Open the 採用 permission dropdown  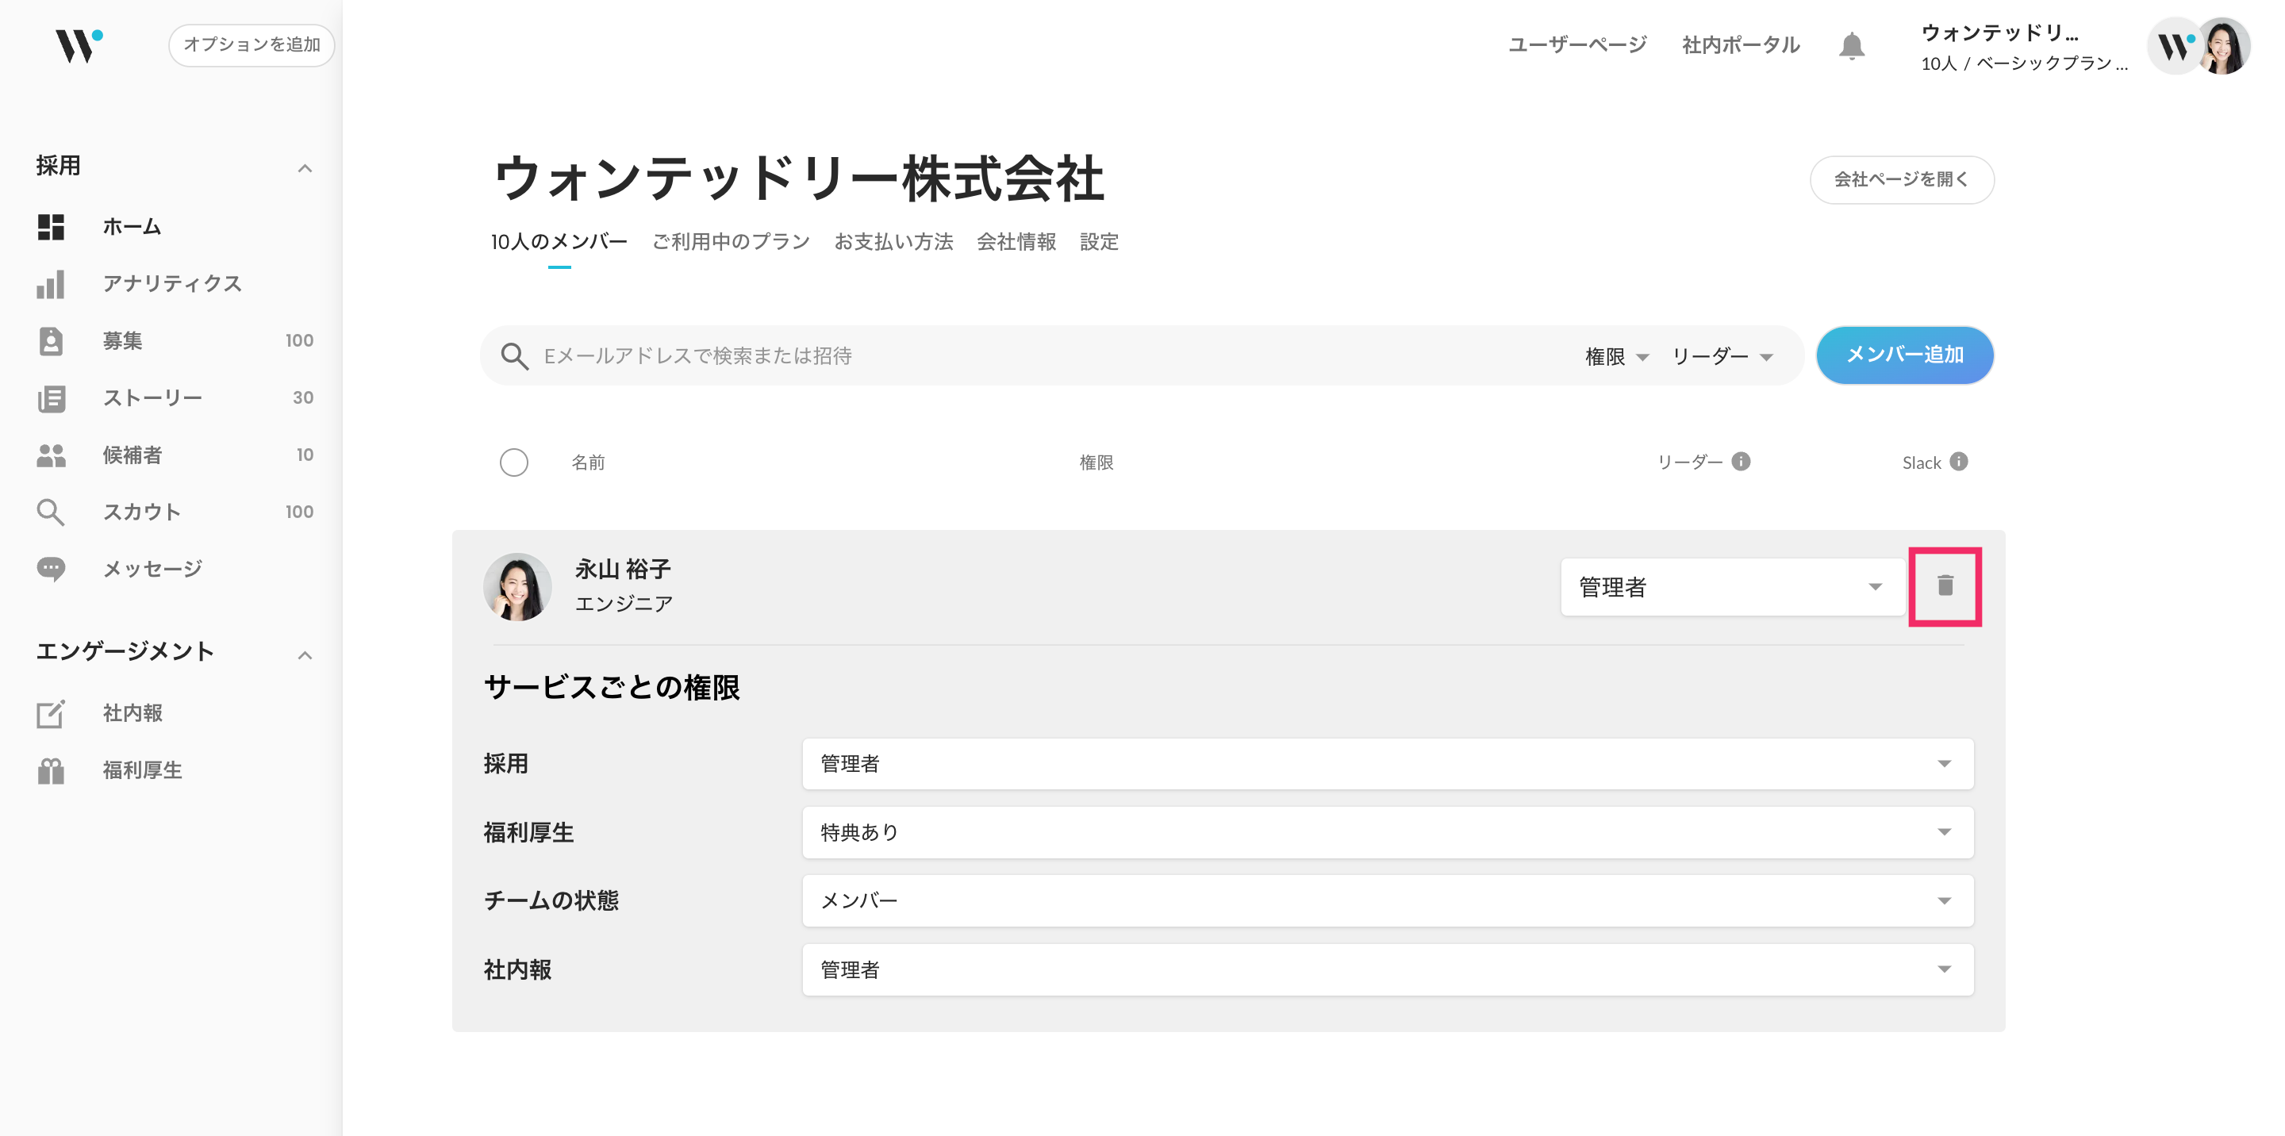[1388, 763]
